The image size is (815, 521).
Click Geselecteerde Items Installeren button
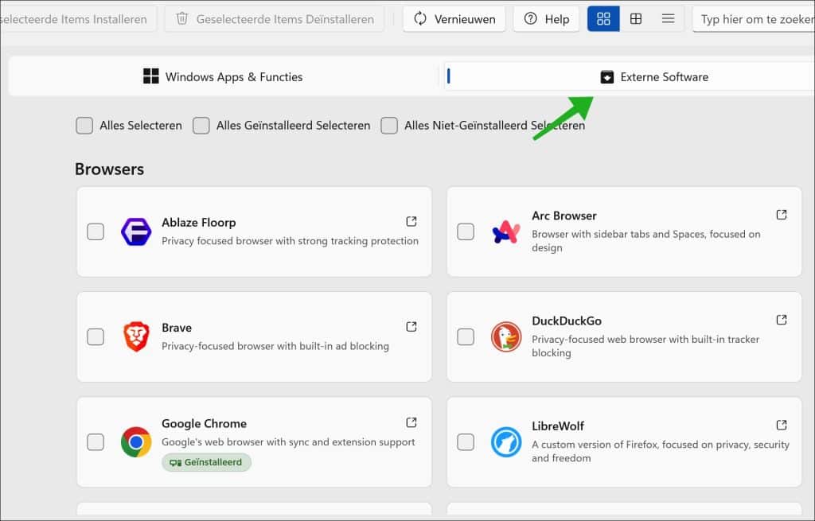point(77,19)
